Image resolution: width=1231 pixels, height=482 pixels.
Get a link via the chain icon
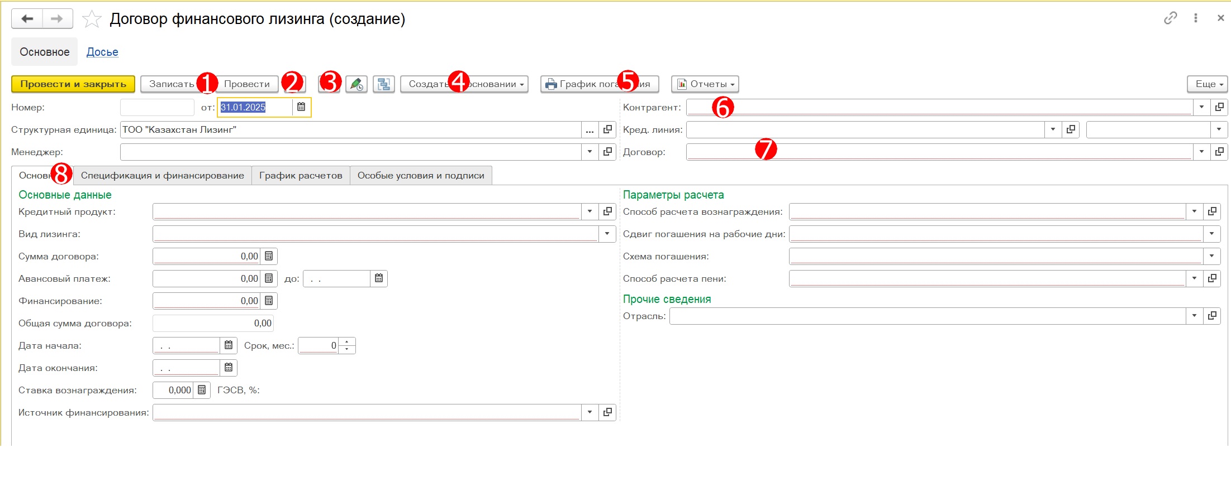click(1170, 18)
